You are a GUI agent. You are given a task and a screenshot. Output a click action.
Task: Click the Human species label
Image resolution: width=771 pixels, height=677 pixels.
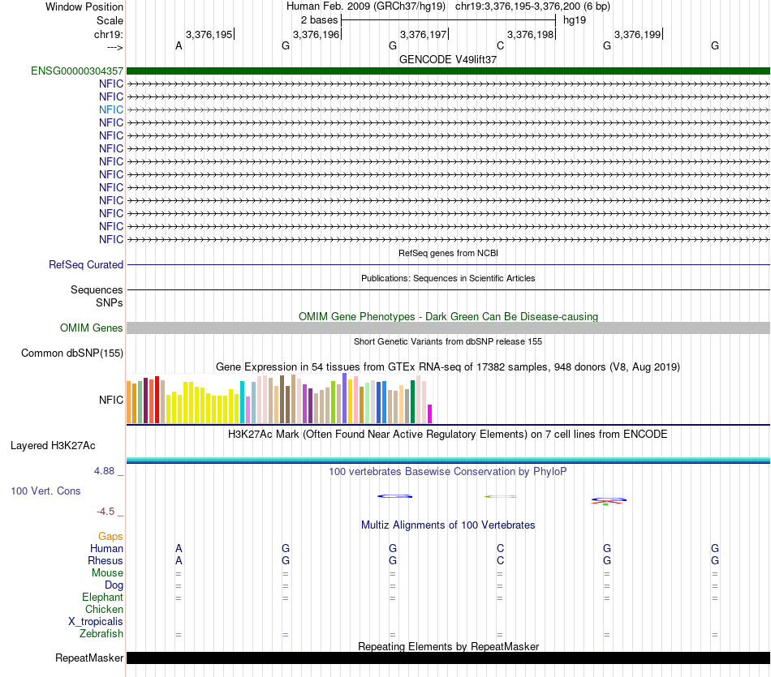106,548
